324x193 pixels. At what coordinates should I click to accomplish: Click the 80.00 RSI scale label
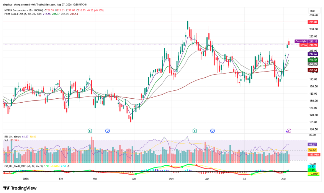click(313, 135)
